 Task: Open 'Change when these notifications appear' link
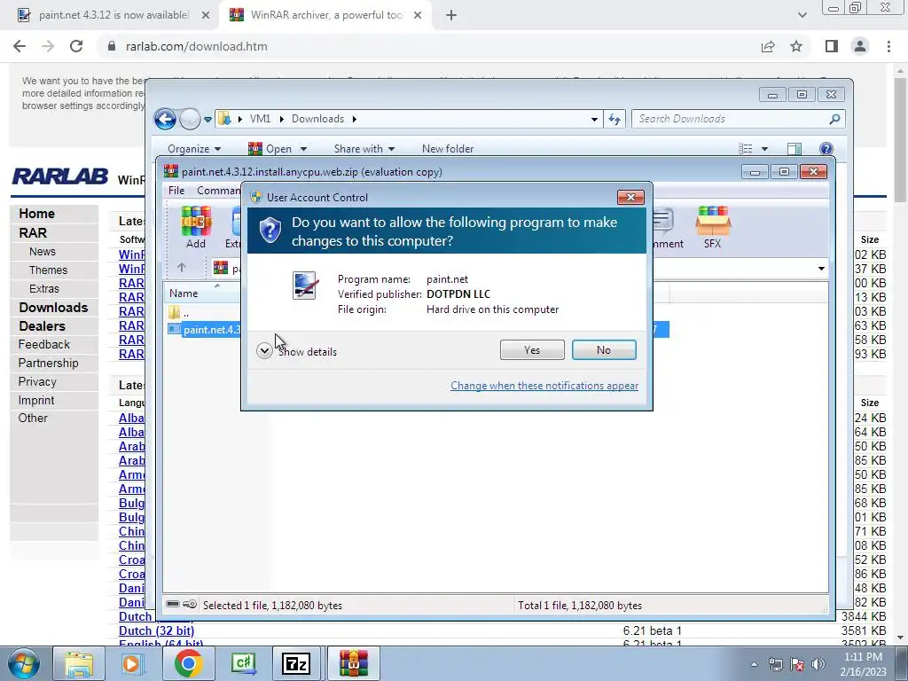pyautogui.click(x=544, y=386)
